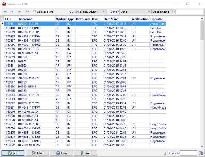Jump to first record navigation arrow
The image size is (205, 157).
pyautogui.click(x=5, y=12)
